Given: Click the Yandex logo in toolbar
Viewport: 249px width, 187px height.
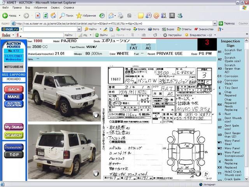Looking at the screenshot, I should [6, 35].
